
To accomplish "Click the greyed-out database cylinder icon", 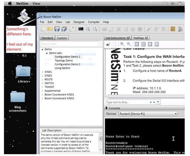I will pos(126,29).
